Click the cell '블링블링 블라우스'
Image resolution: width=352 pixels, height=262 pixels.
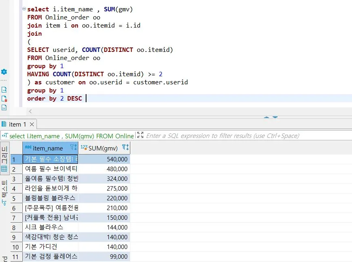tap(50, 198)
